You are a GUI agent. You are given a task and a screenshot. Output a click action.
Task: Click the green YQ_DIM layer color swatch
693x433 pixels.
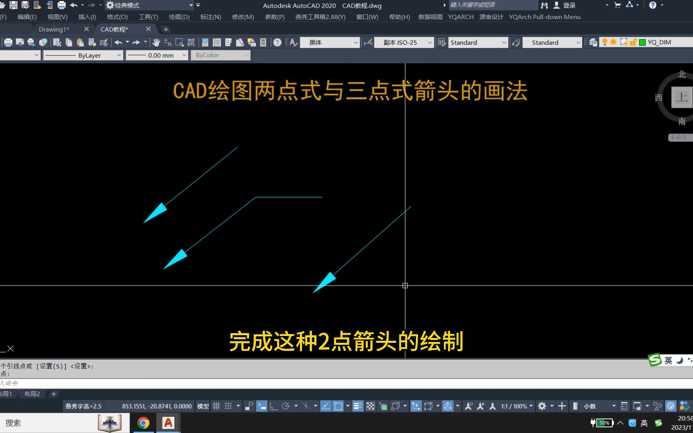click(x=642, y=42)
